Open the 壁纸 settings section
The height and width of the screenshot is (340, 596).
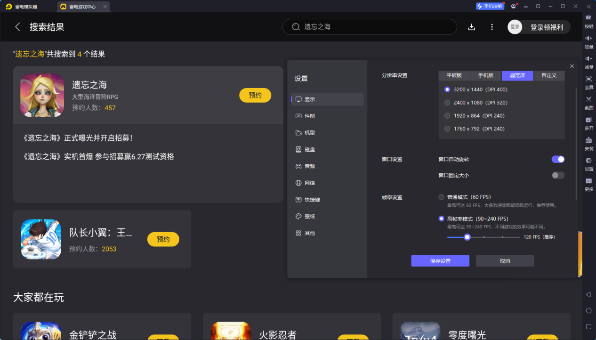tap(327, 216)
